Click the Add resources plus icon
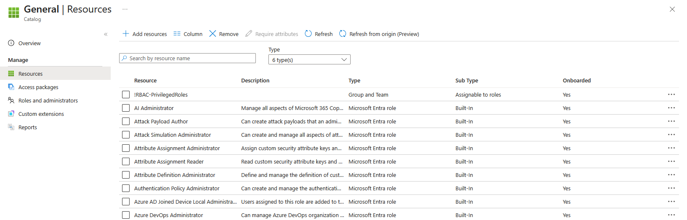 125,33
